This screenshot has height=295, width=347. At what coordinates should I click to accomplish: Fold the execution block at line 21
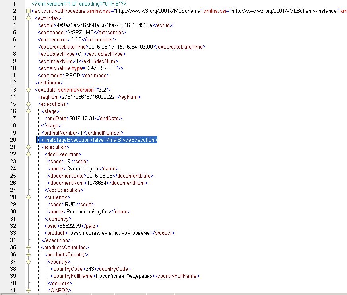[28, 147]
